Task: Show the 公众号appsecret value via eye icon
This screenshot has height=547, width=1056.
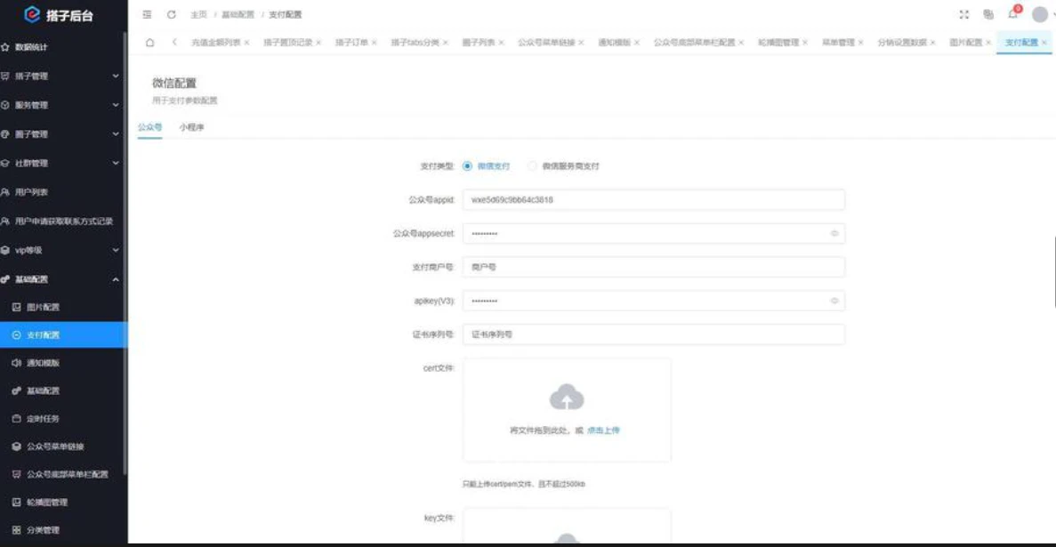Action: tap(834, 233)
